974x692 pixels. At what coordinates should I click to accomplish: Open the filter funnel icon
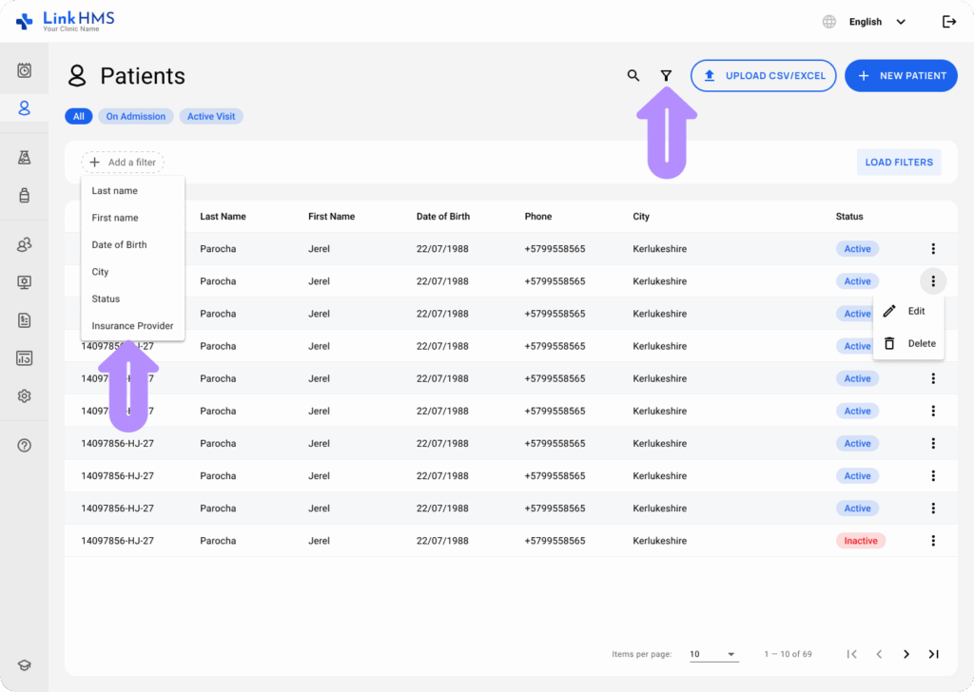coord(667,74)
